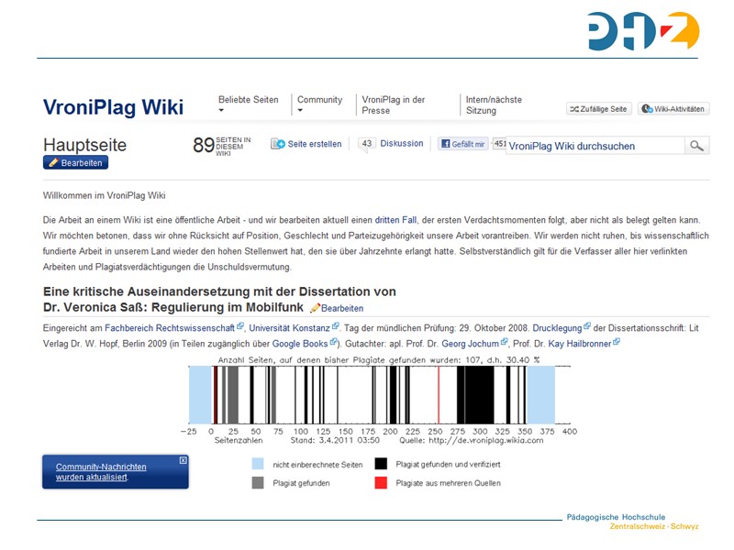Open Wiki-Aktivitäten
The height and width of the screenshot is (550, 734).
(x=673, y=109)
